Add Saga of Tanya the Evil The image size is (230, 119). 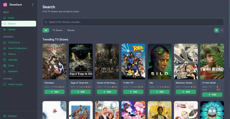point(81,92)
